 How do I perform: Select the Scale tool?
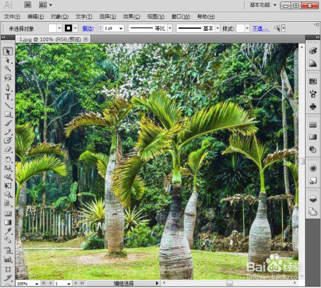pos(8,168)
